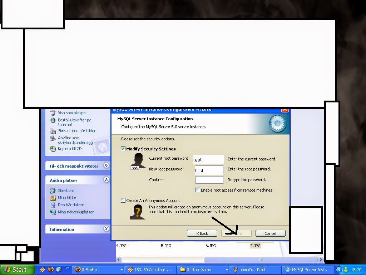The image size is (366, 275).
Task: Expand the Information panel
Action: [106, 229]
